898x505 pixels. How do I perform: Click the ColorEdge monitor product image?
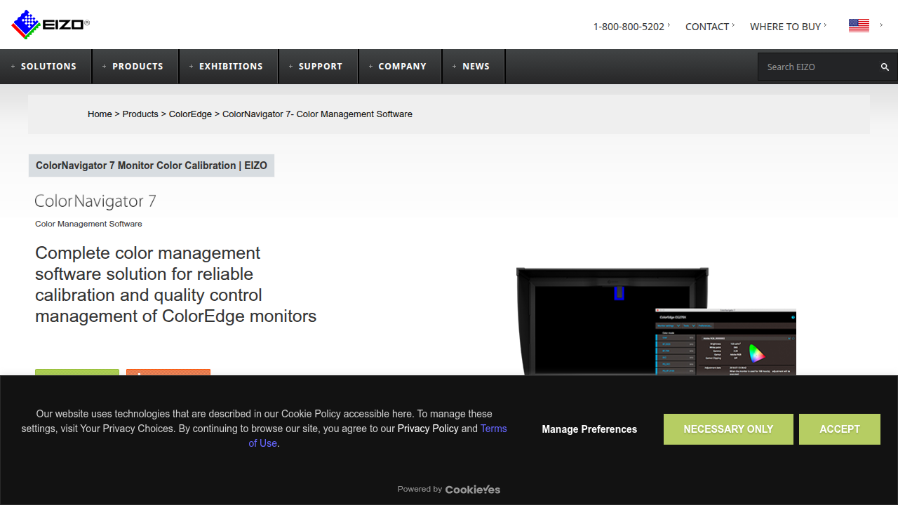pos(656,321)
